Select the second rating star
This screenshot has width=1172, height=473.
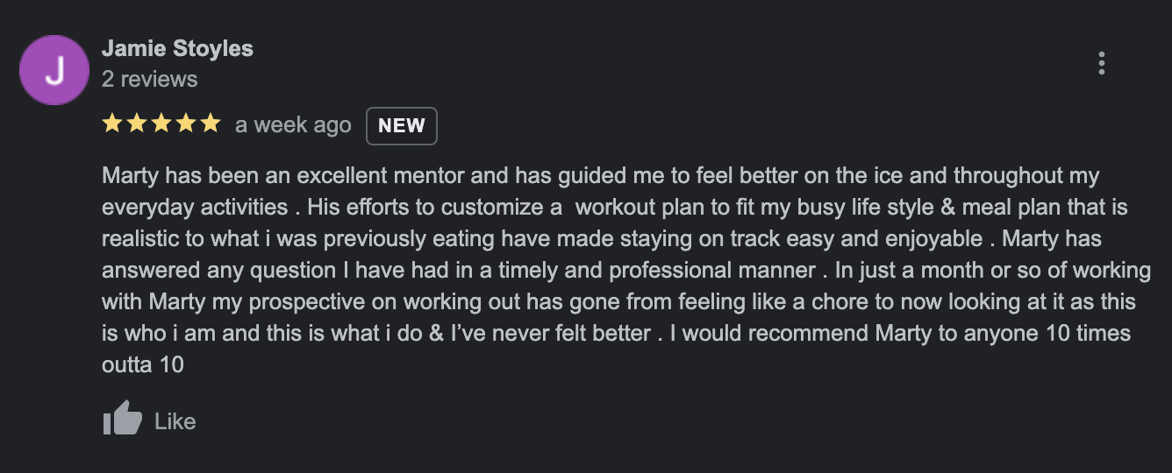point(137,124)
